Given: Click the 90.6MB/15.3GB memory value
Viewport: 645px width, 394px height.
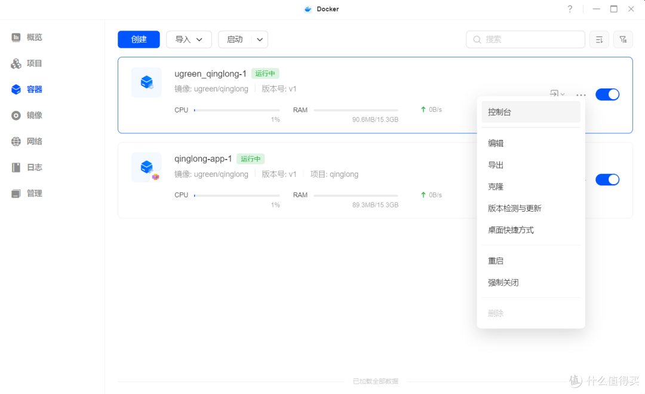Looking at the screenshot, I should coord(375,120).
